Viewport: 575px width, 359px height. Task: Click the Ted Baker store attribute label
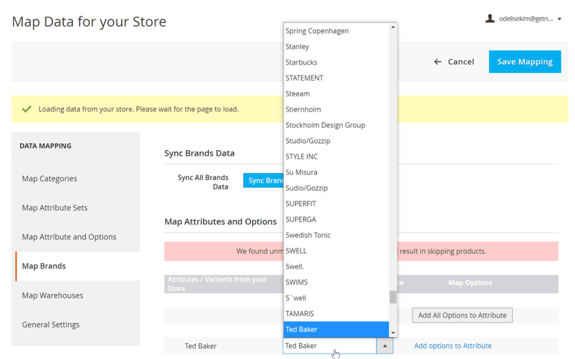pyautogui.click(x=200, y=346)
